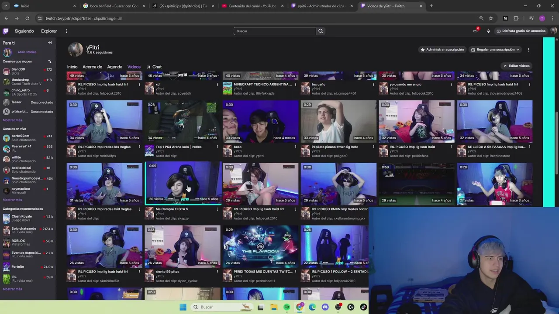Click the browser address bar URL
Screen dimensions: 559x314
coord(84,18)
